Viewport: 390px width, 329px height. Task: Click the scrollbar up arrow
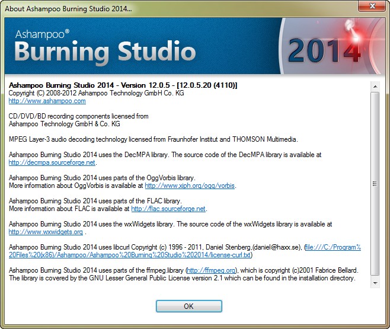(375, 87)
